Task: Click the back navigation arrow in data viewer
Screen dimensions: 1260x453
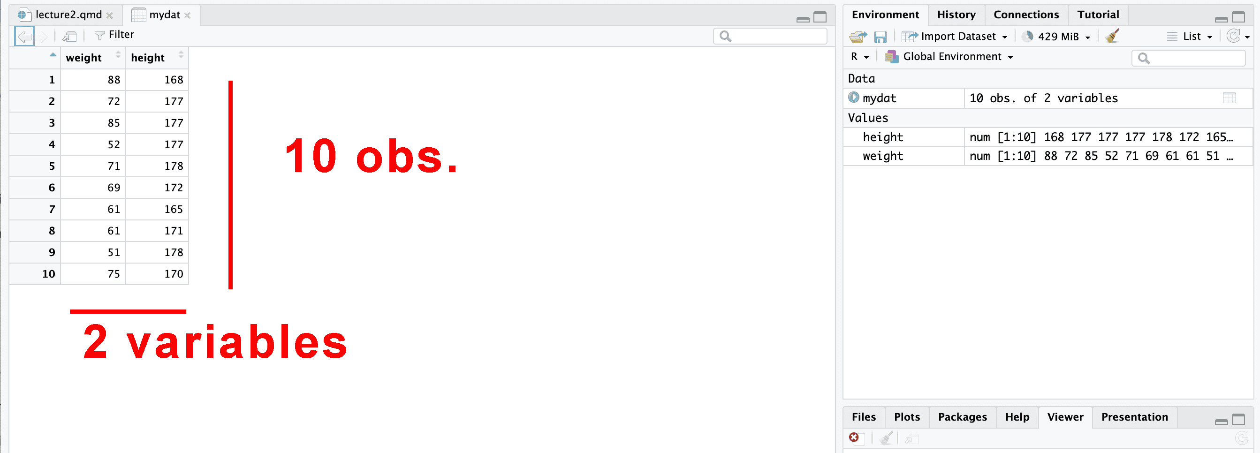Action: pyautogui.click(x=24, y=36)
